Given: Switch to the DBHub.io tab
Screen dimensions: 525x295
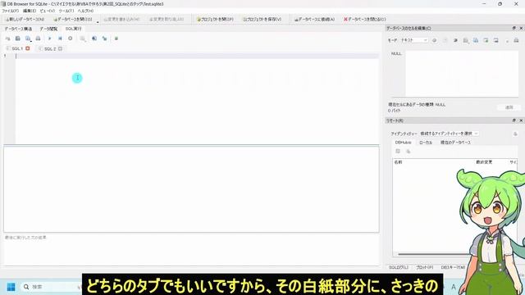Looking at the screenshot, I should coord(403,143).
